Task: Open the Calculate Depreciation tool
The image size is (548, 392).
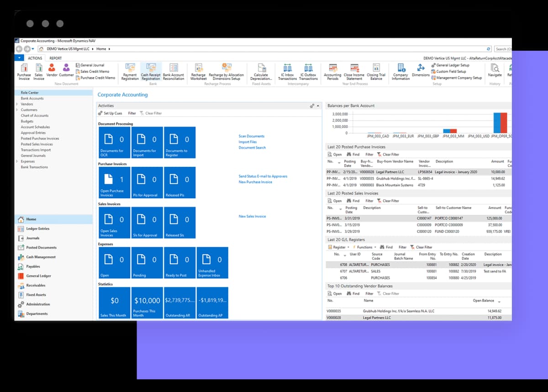Action: [261, 73]
